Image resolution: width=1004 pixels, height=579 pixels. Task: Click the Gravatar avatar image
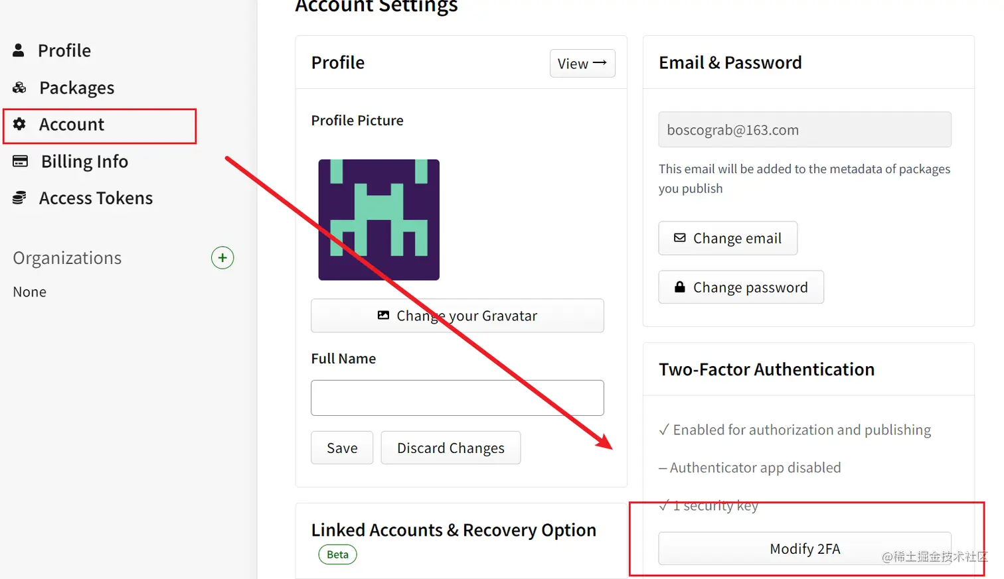click(x=378, y=220)
